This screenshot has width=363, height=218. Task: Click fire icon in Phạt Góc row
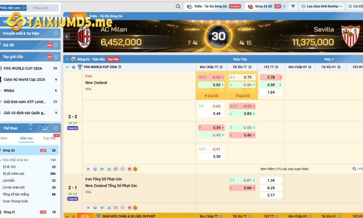coord(130,208)
